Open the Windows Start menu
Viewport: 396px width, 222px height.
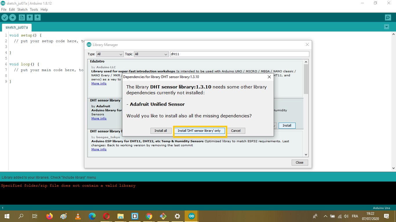click(x=7, y=216)
